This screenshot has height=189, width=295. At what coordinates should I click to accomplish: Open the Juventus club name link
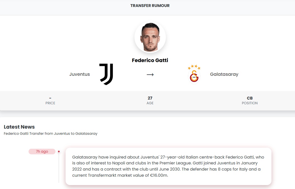point(80,74)
